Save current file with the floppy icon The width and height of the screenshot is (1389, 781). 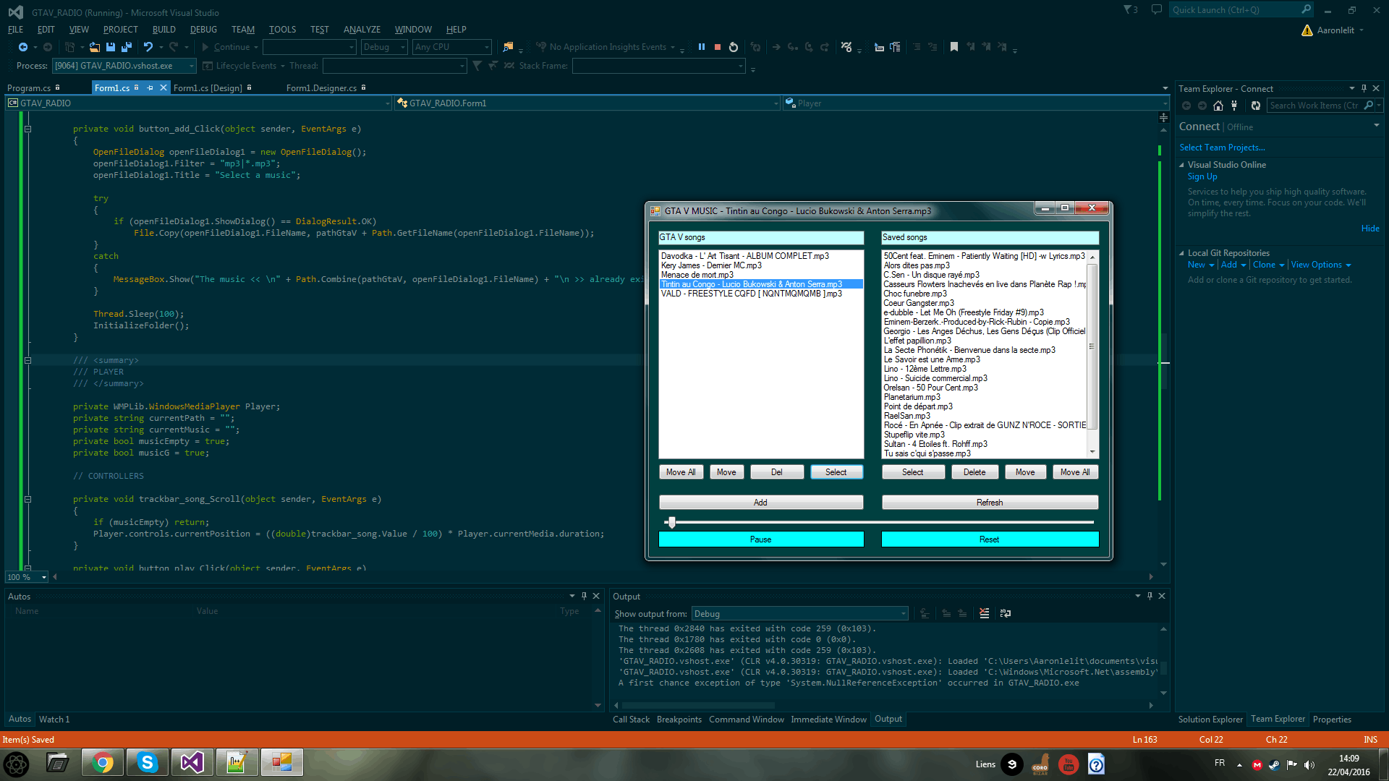111,47
